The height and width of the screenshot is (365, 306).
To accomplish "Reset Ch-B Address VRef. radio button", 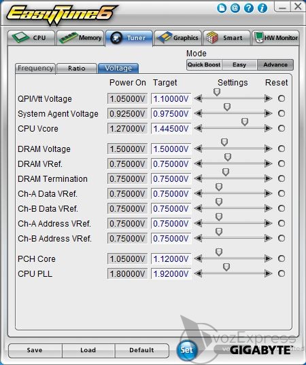I will [282, 238].
